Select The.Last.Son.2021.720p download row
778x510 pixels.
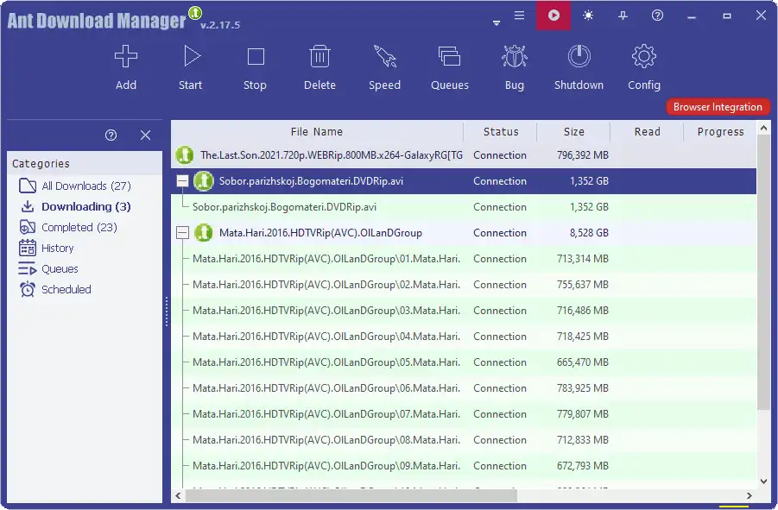tap(464, 155)
